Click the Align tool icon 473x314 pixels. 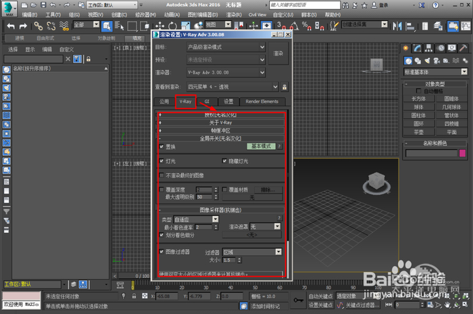point(409,26)
